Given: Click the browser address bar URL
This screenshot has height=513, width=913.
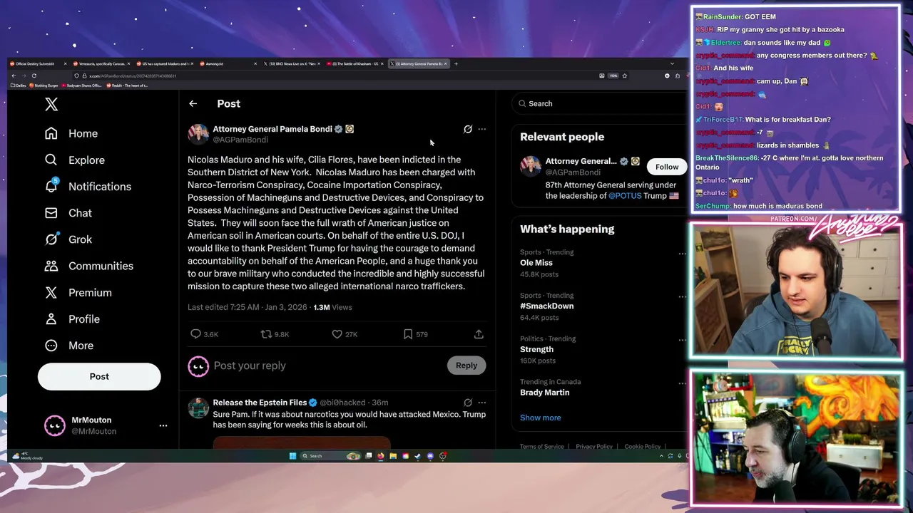Looking at the screenshot, I should 133,76.
